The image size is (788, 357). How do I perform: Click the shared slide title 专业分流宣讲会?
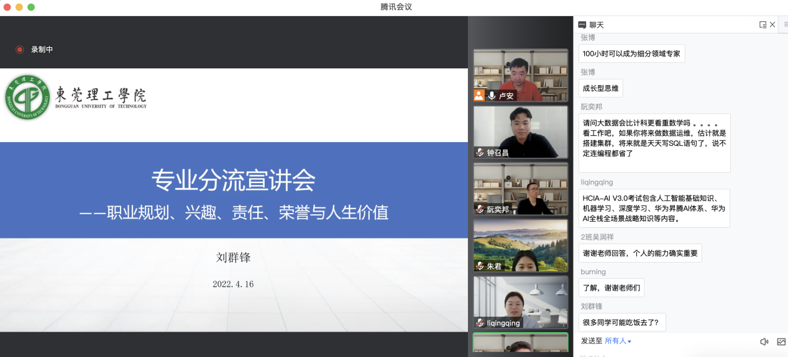tap(234, 181)
